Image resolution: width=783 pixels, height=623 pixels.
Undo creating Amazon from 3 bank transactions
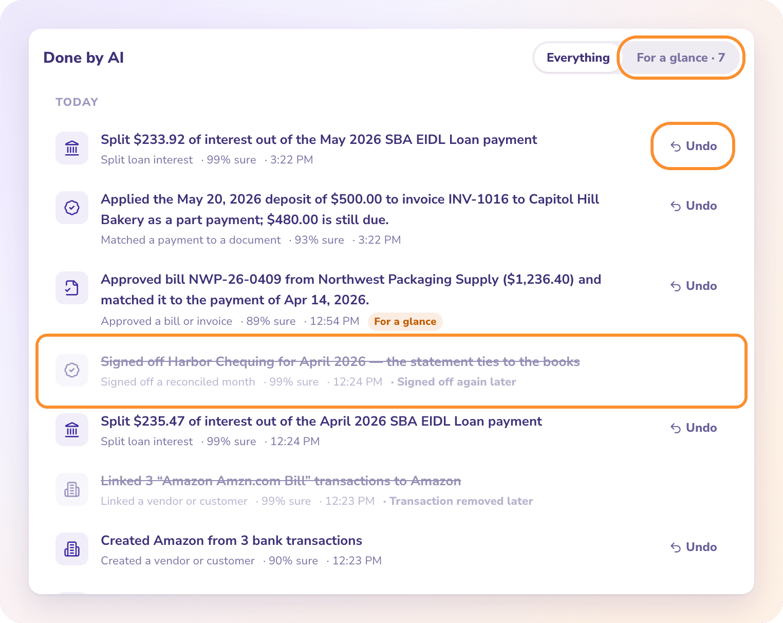(x=693, y=547)
